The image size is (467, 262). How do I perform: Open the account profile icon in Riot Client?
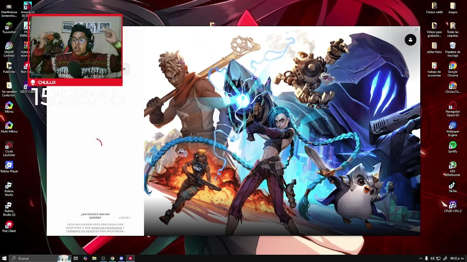click(x=410, y=40)
